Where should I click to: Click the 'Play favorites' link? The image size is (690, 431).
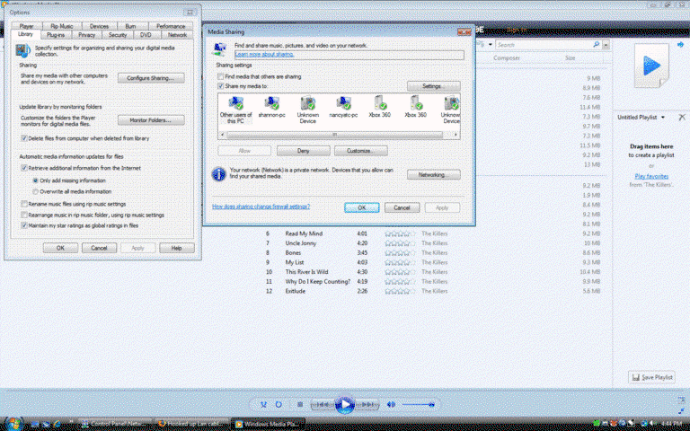click(x=651, y=176)
